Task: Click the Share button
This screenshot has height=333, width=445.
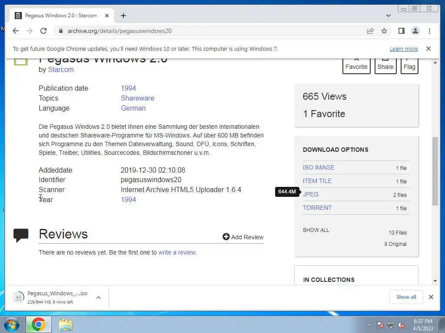Action: pyautogui.click(x=385, y=66)
